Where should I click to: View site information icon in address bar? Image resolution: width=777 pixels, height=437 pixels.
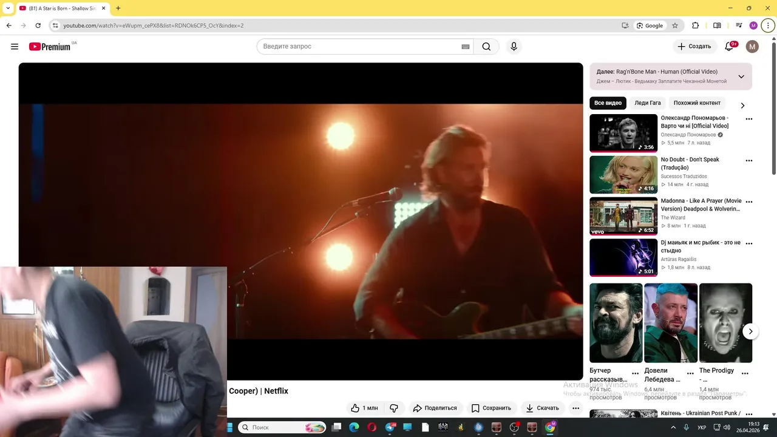[55, 25]
